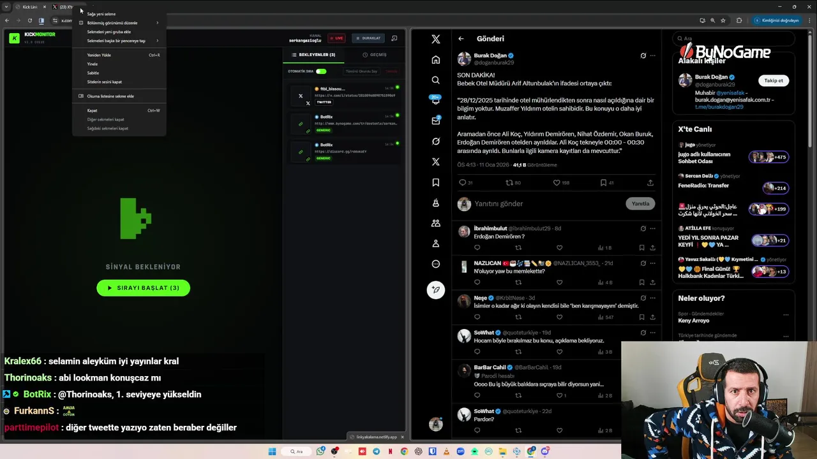Viewport: 817px width, 459px height.
Task: Click the red LIVE badge
Action: pos(336,38)
